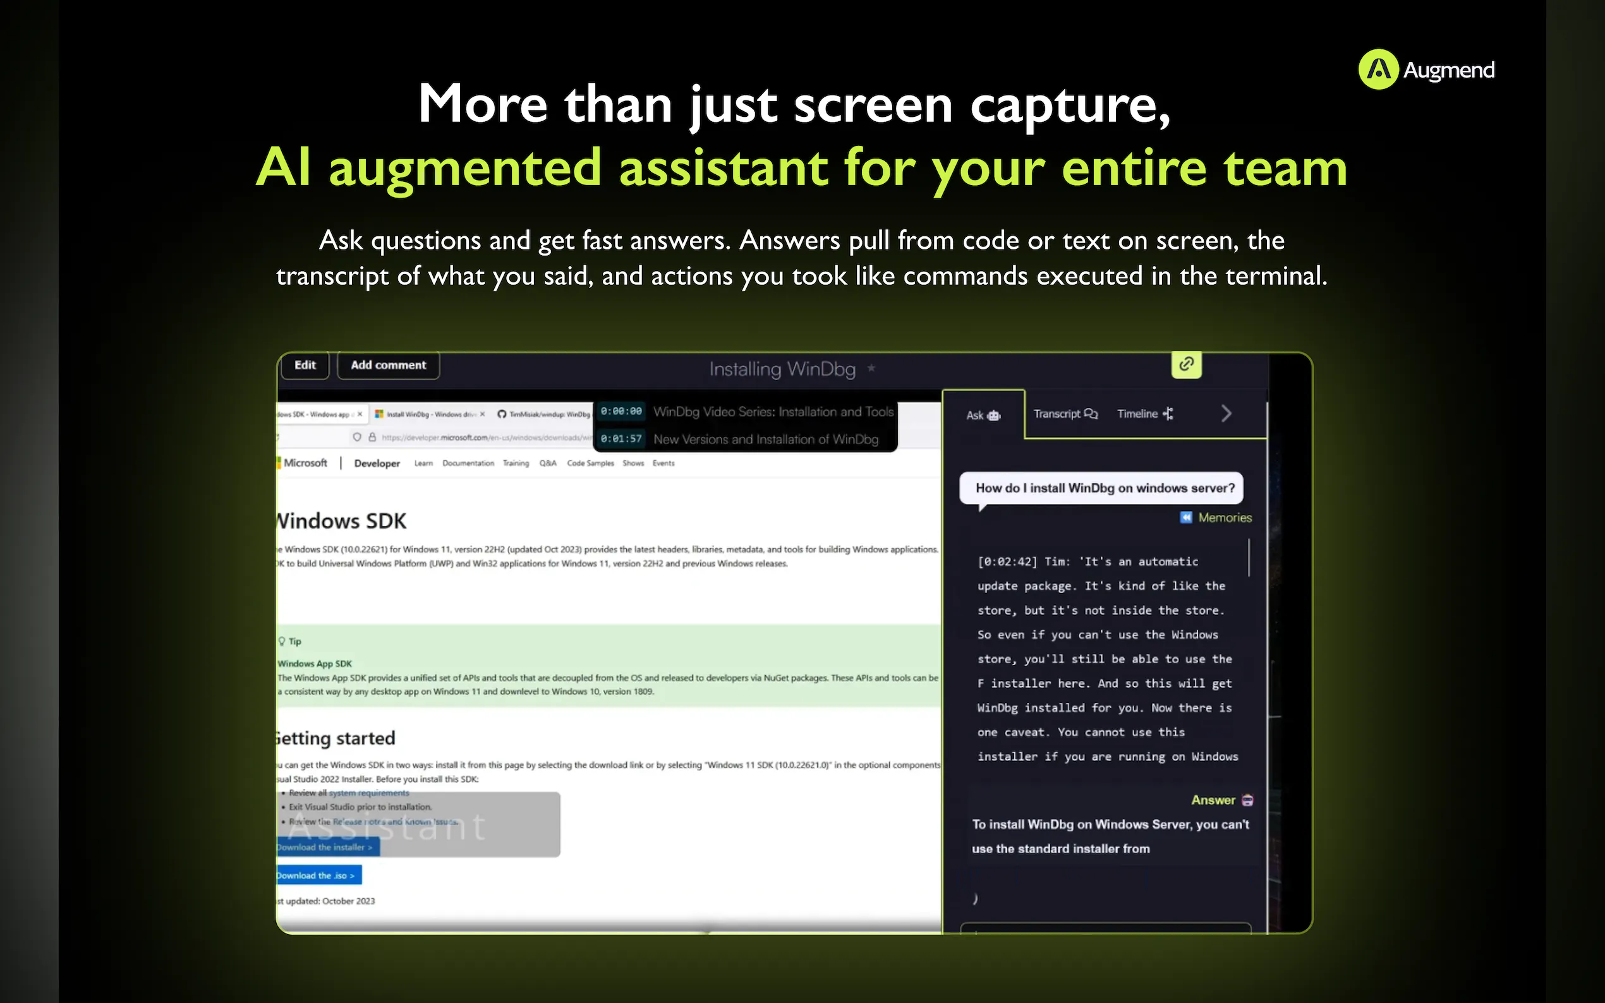Click the timeline icon beside Timeline
The width and height of the screenshot is (1605, 1003).
[x=1168, y=414]
